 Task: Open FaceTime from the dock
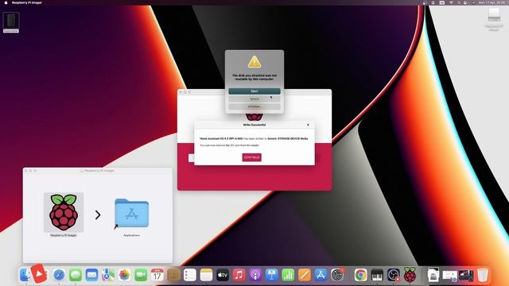(x=141, y=275)
